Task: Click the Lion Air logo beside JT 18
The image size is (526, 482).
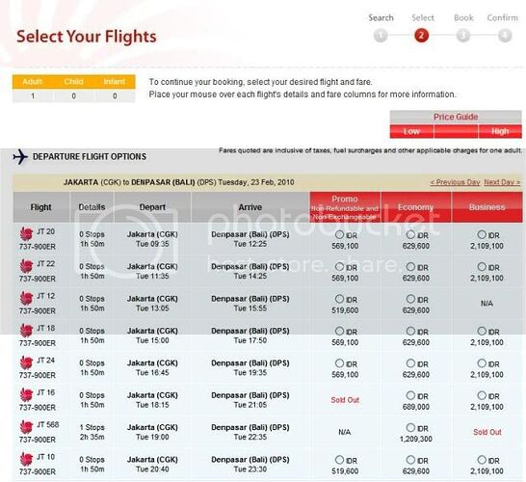Action: tap(26, 330)
